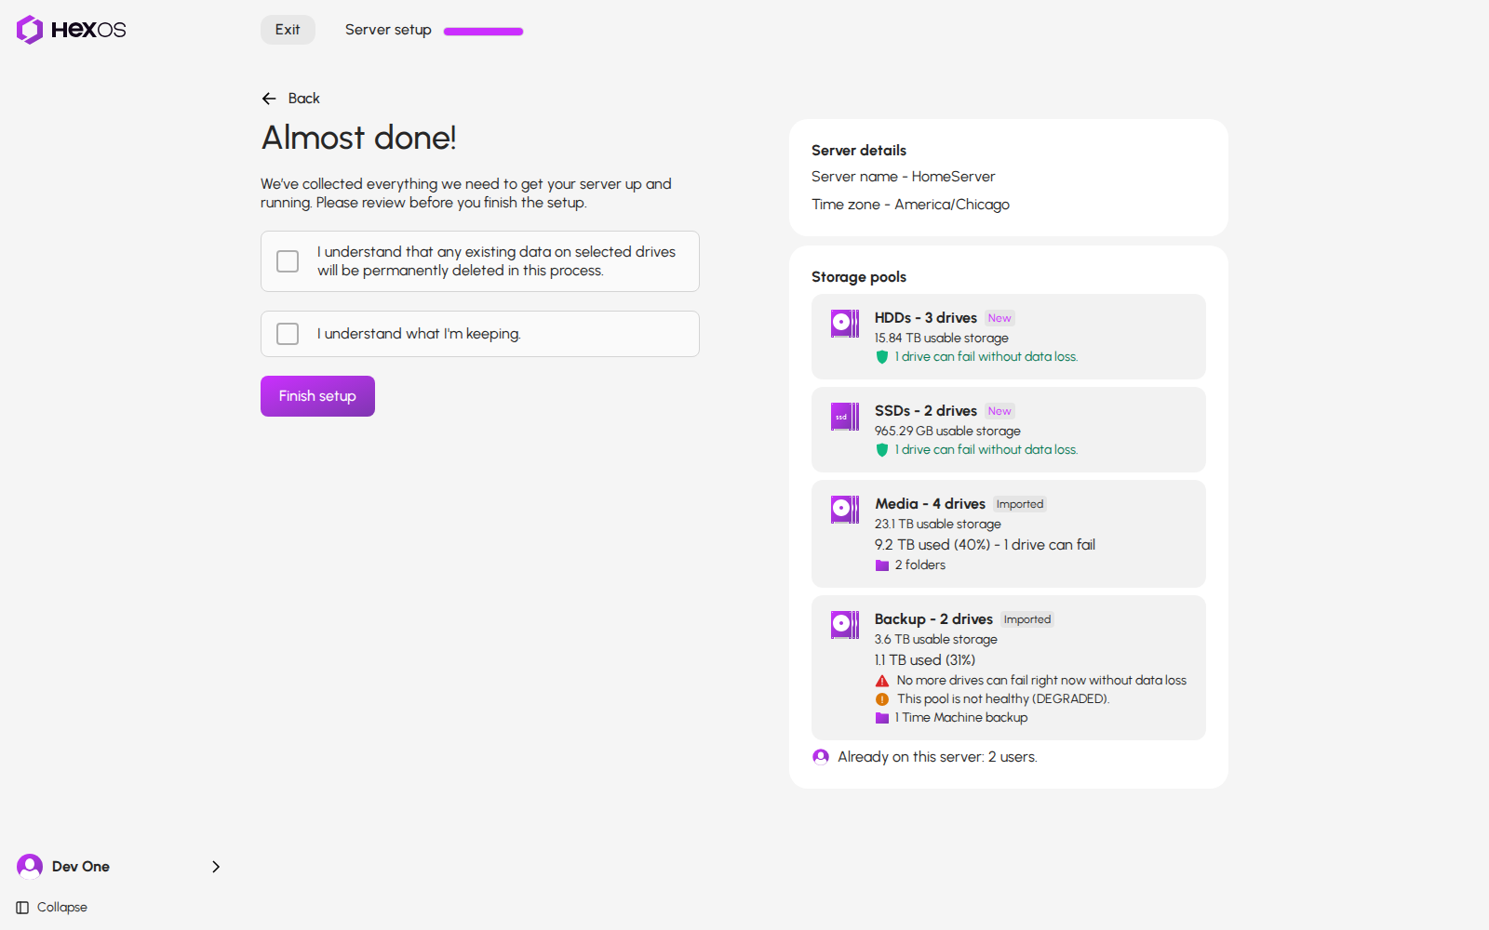Click the "Server details" heading
The image size is (1489, 930).
(859, 151)
